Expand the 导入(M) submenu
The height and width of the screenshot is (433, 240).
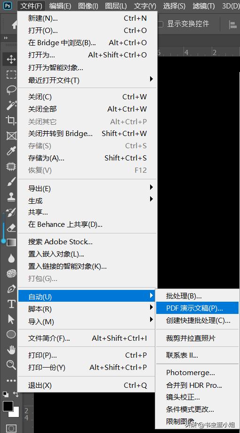click(87, 321)
